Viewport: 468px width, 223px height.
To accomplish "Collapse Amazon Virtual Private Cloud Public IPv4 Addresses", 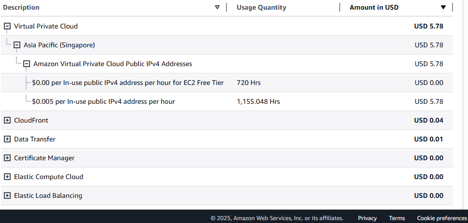I will coord(27,64).
